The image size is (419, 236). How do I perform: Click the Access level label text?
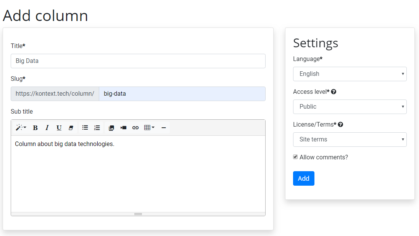[x=311, y=92]
